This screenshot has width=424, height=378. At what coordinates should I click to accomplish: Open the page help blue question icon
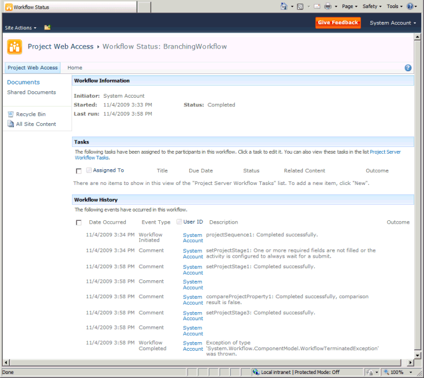coord(408,68)
